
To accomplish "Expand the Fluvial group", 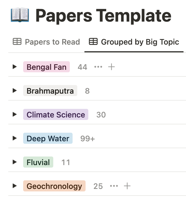I will point(15,162).
